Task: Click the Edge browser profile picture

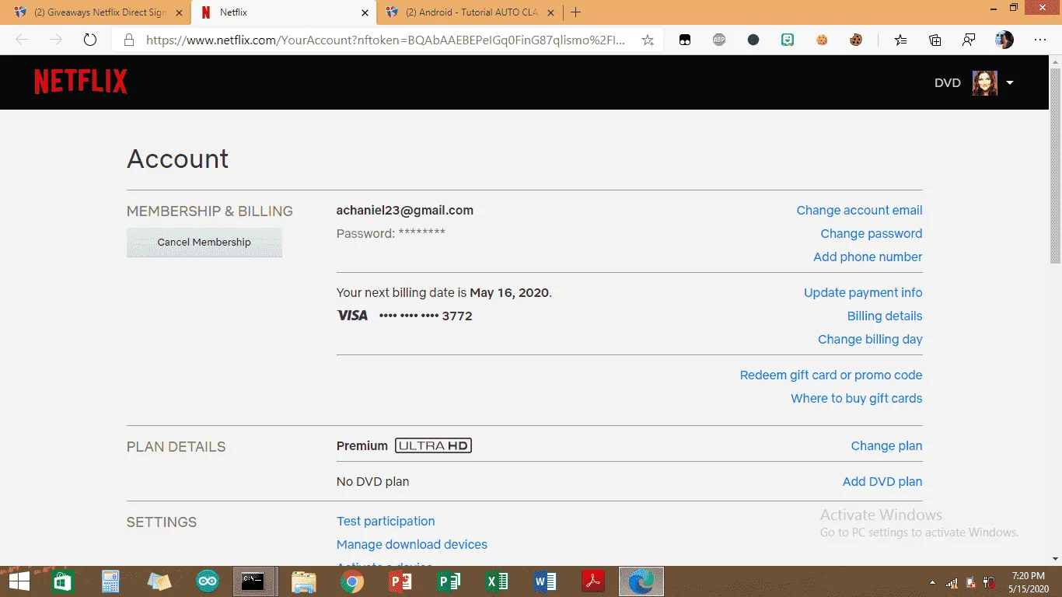Action: click(1004, 40)
